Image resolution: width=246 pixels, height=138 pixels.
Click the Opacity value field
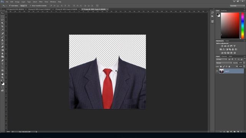pos(241,63)
